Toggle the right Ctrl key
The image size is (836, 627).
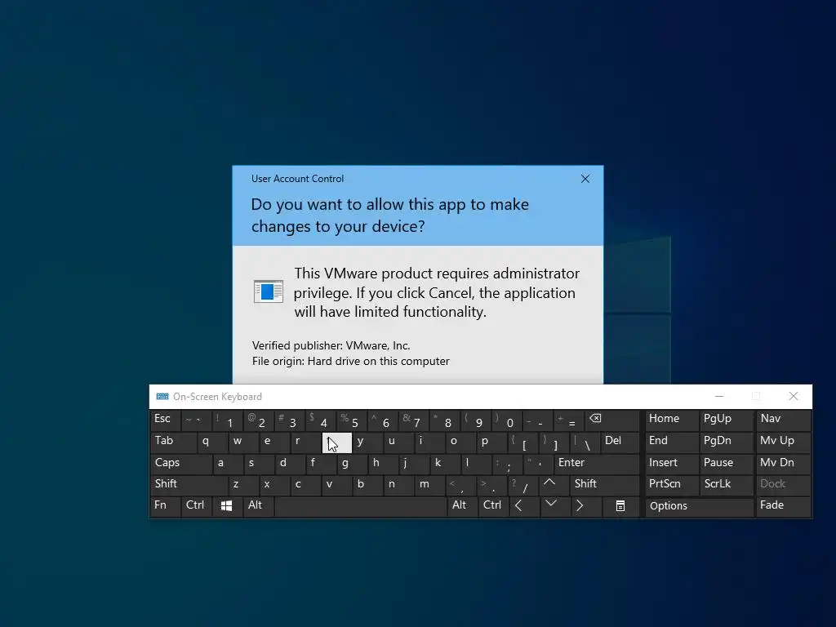click(x=492, y=506)
